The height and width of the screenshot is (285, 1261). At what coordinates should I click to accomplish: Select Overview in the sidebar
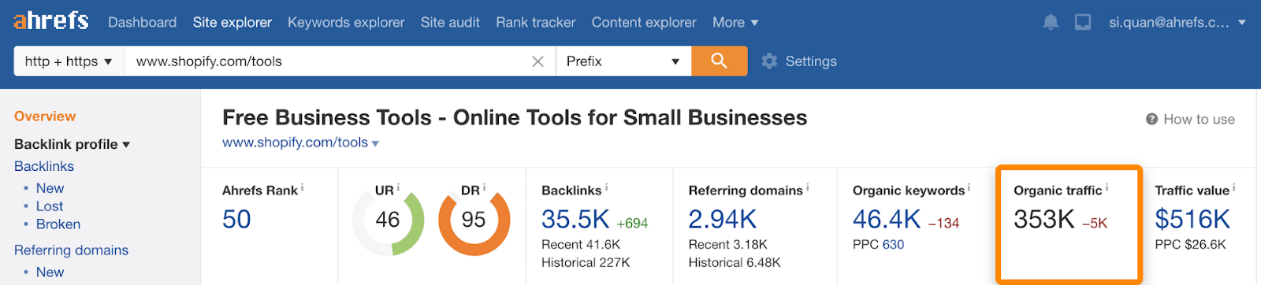click(45, 116)
